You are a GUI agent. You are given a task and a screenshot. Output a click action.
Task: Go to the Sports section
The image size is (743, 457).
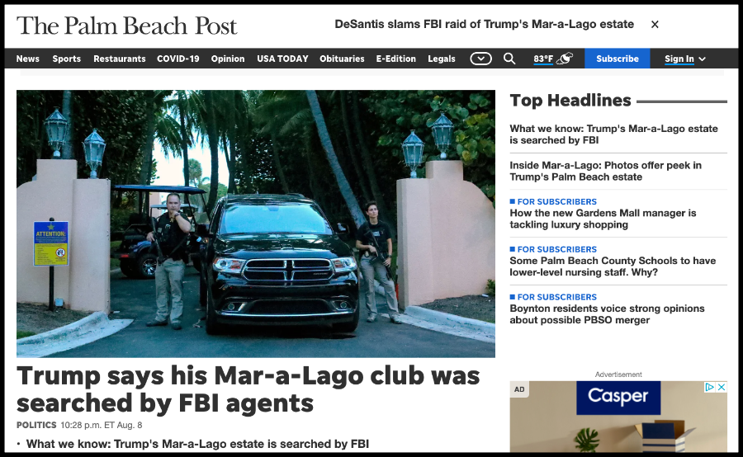[66, 59]
